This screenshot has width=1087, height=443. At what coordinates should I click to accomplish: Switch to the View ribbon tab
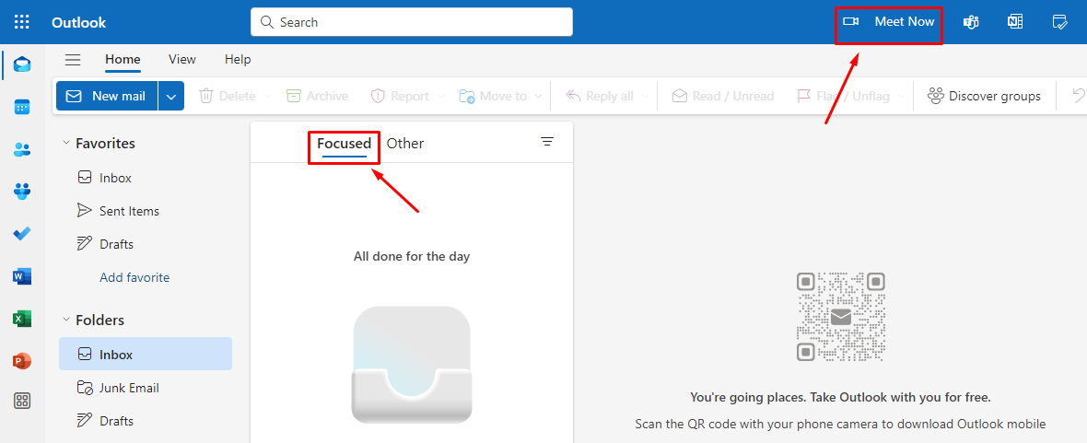click(x=182, y=60)
